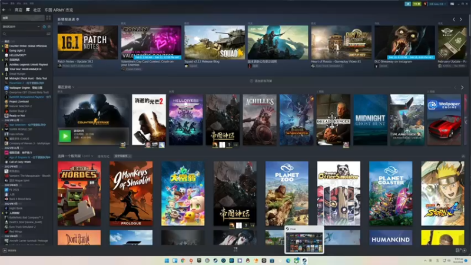Open 8-Bit Hordes game cover
The width and height of the screenshot is (471, 265).
[79, 194]
